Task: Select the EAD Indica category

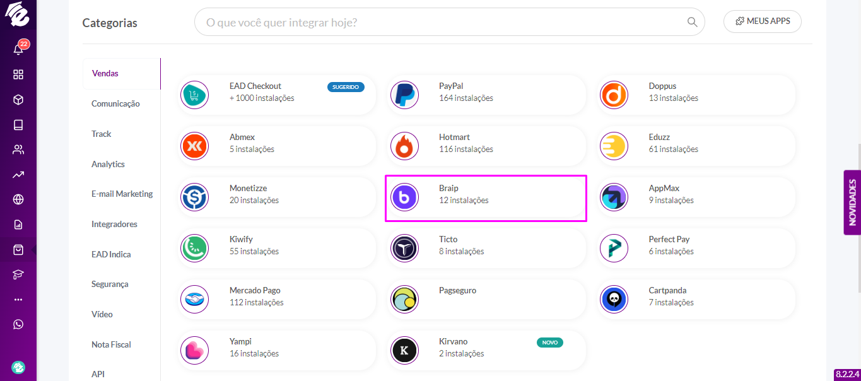Action: click(111, 254)
